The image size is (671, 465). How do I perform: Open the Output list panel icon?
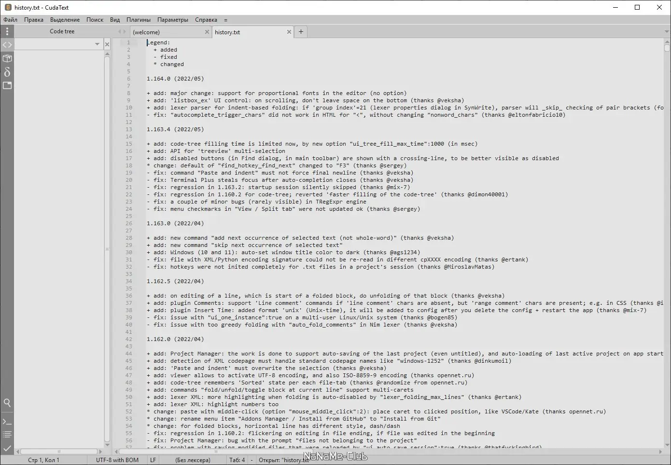pyautogui.click(x=7, y=435)
